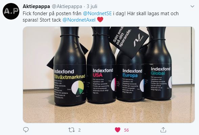Click the Indexfond USA bottle label
Screen dimensions: 199x135
102,81
